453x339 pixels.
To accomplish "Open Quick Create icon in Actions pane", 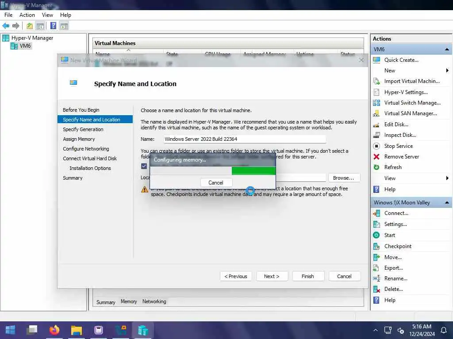I will [376, 60].
